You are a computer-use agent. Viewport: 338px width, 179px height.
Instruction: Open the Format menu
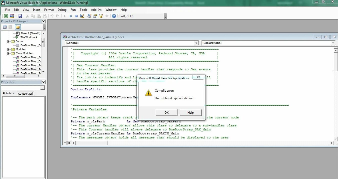pos(49,10)
